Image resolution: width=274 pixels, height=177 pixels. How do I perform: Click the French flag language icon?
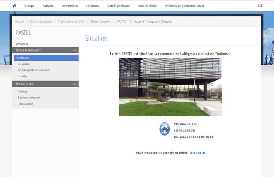pos(260,6)
